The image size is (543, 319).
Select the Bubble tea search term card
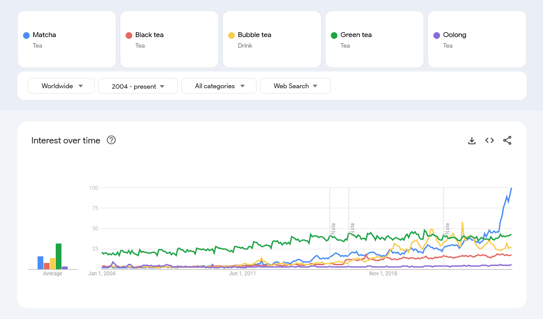pos(272,39)
